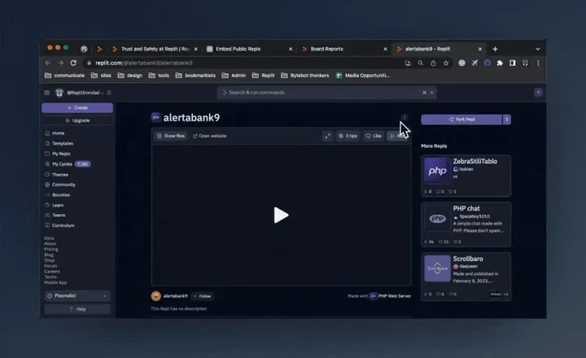Screen dimensions: 586x358
Task: Bookmark this page with the star icon
Action: (446, 63)
